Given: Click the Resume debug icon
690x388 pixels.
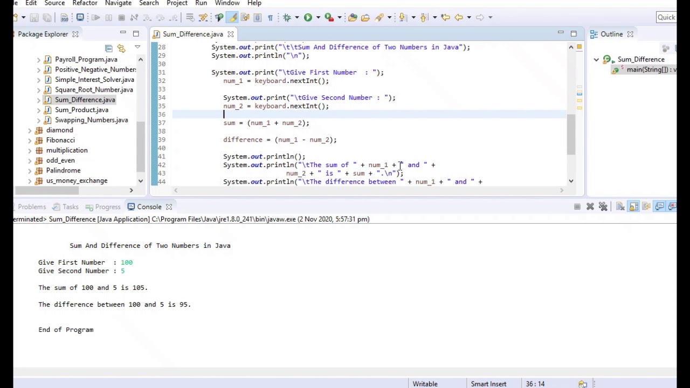Looking at the screenshot, I should [95, 18].
